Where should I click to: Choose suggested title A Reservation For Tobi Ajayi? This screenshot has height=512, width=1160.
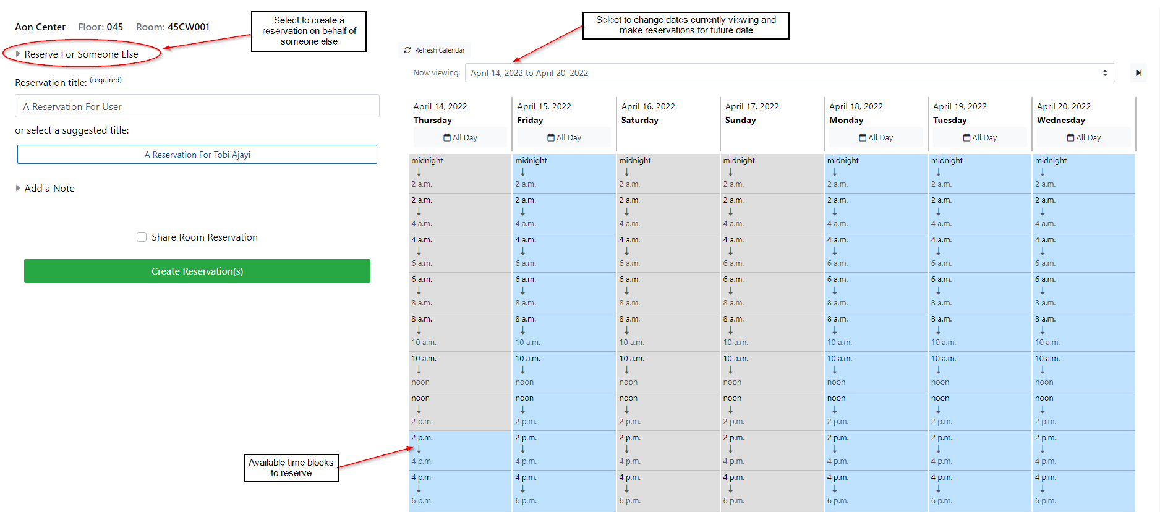point(197,155)
